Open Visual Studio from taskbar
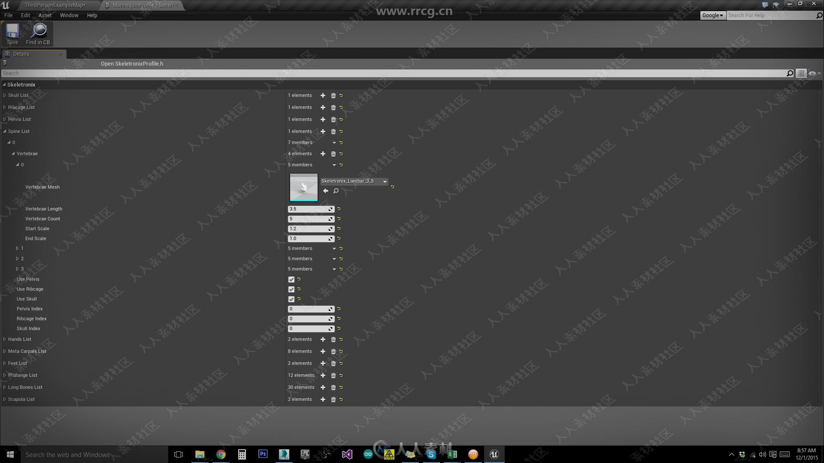824x463 pixels. pos(347,454)
